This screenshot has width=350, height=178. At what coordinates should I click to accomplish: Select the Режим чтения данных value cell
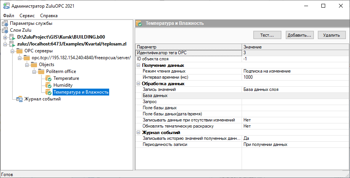coord(294,71)
